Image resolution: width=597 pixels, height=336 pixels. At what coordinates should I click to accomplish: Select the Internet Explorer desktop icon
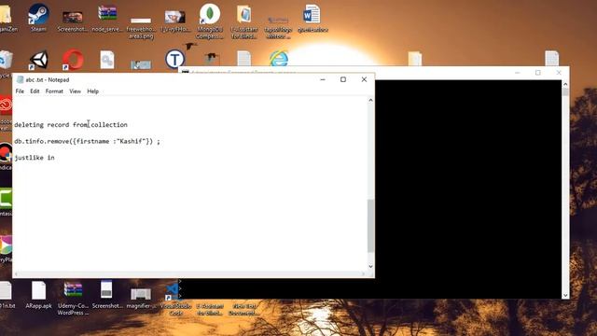tap(279, 59)
